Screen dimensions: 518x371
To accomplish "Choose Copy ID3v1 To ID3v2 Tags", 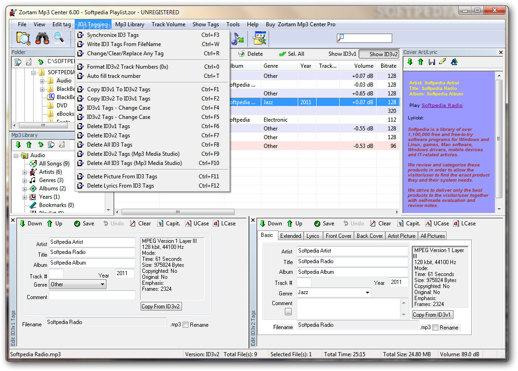I will [x=152, y=89].
